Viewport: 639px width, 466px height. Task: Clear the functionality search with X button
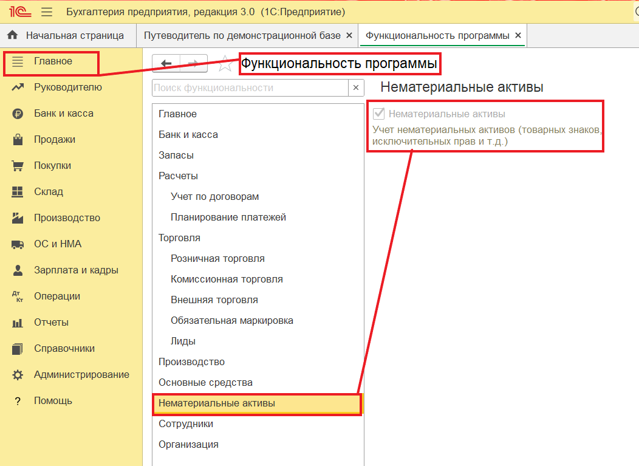pos(356,87)
